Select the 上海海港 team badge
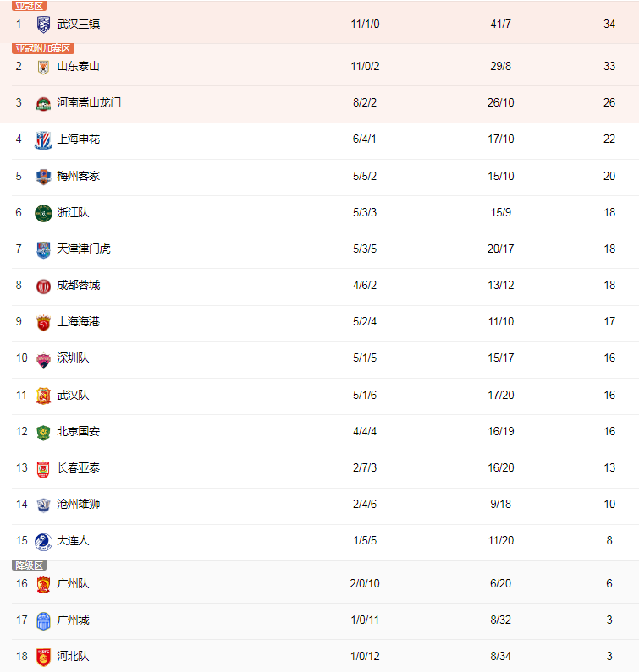Screen dimensions: 639x672 click(x=43, y=323)
